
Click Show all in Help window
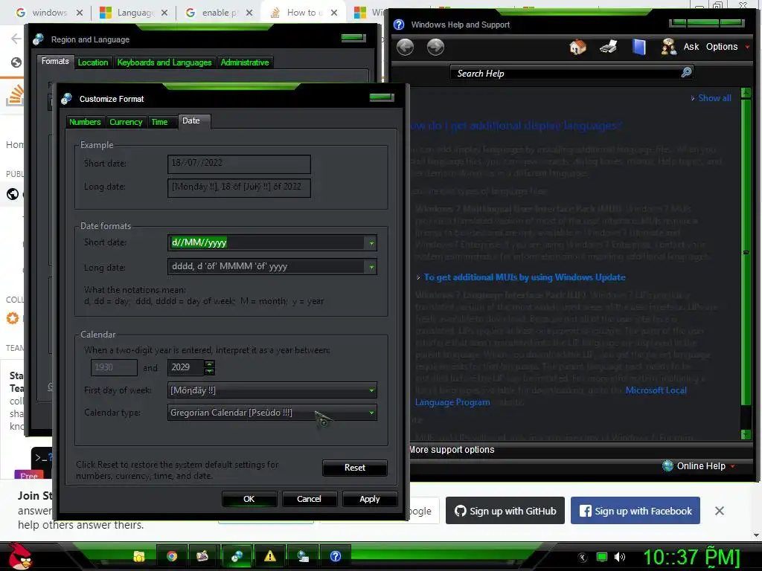click(714, 98)
